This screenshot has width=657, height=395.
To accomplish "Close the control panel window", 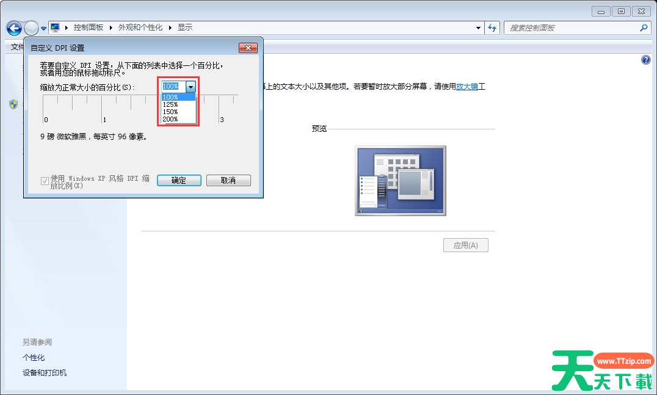I will pyautogui.click(x=641, y=12).
